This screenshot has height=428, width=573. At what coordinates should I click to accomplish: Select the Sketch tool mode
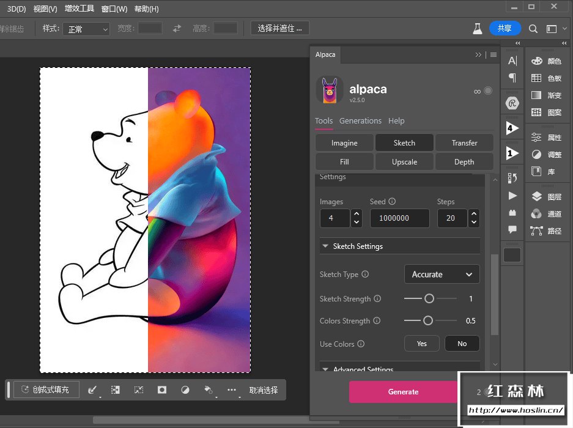[x=404, y=142]
